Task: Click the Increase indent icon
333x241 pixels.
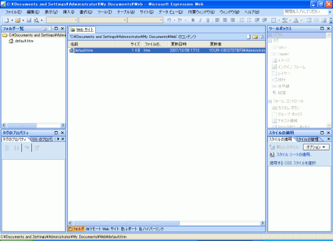Action: (x=264, y=20)
